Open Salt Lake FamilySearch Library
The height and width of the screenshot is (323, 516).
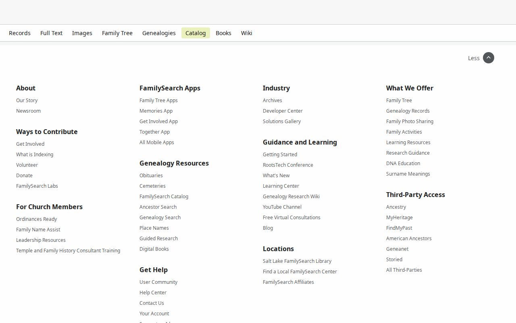pyautogui.click(x=297, y=261)
